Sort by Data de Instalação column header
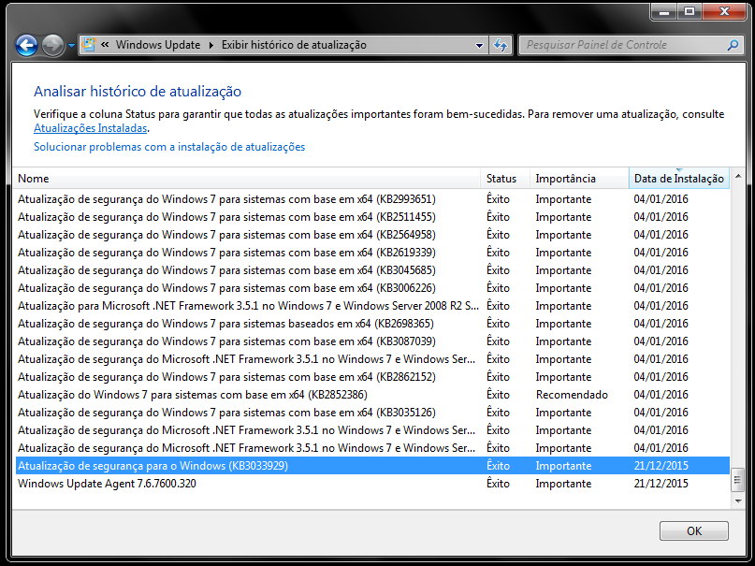The image size is (755, 566). (678, 179)
